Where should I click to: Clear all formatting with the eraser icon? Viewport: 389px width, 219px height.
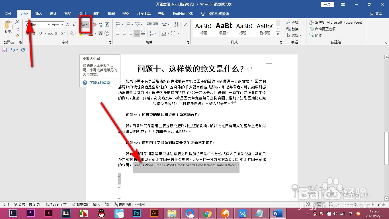pos(95,25)
